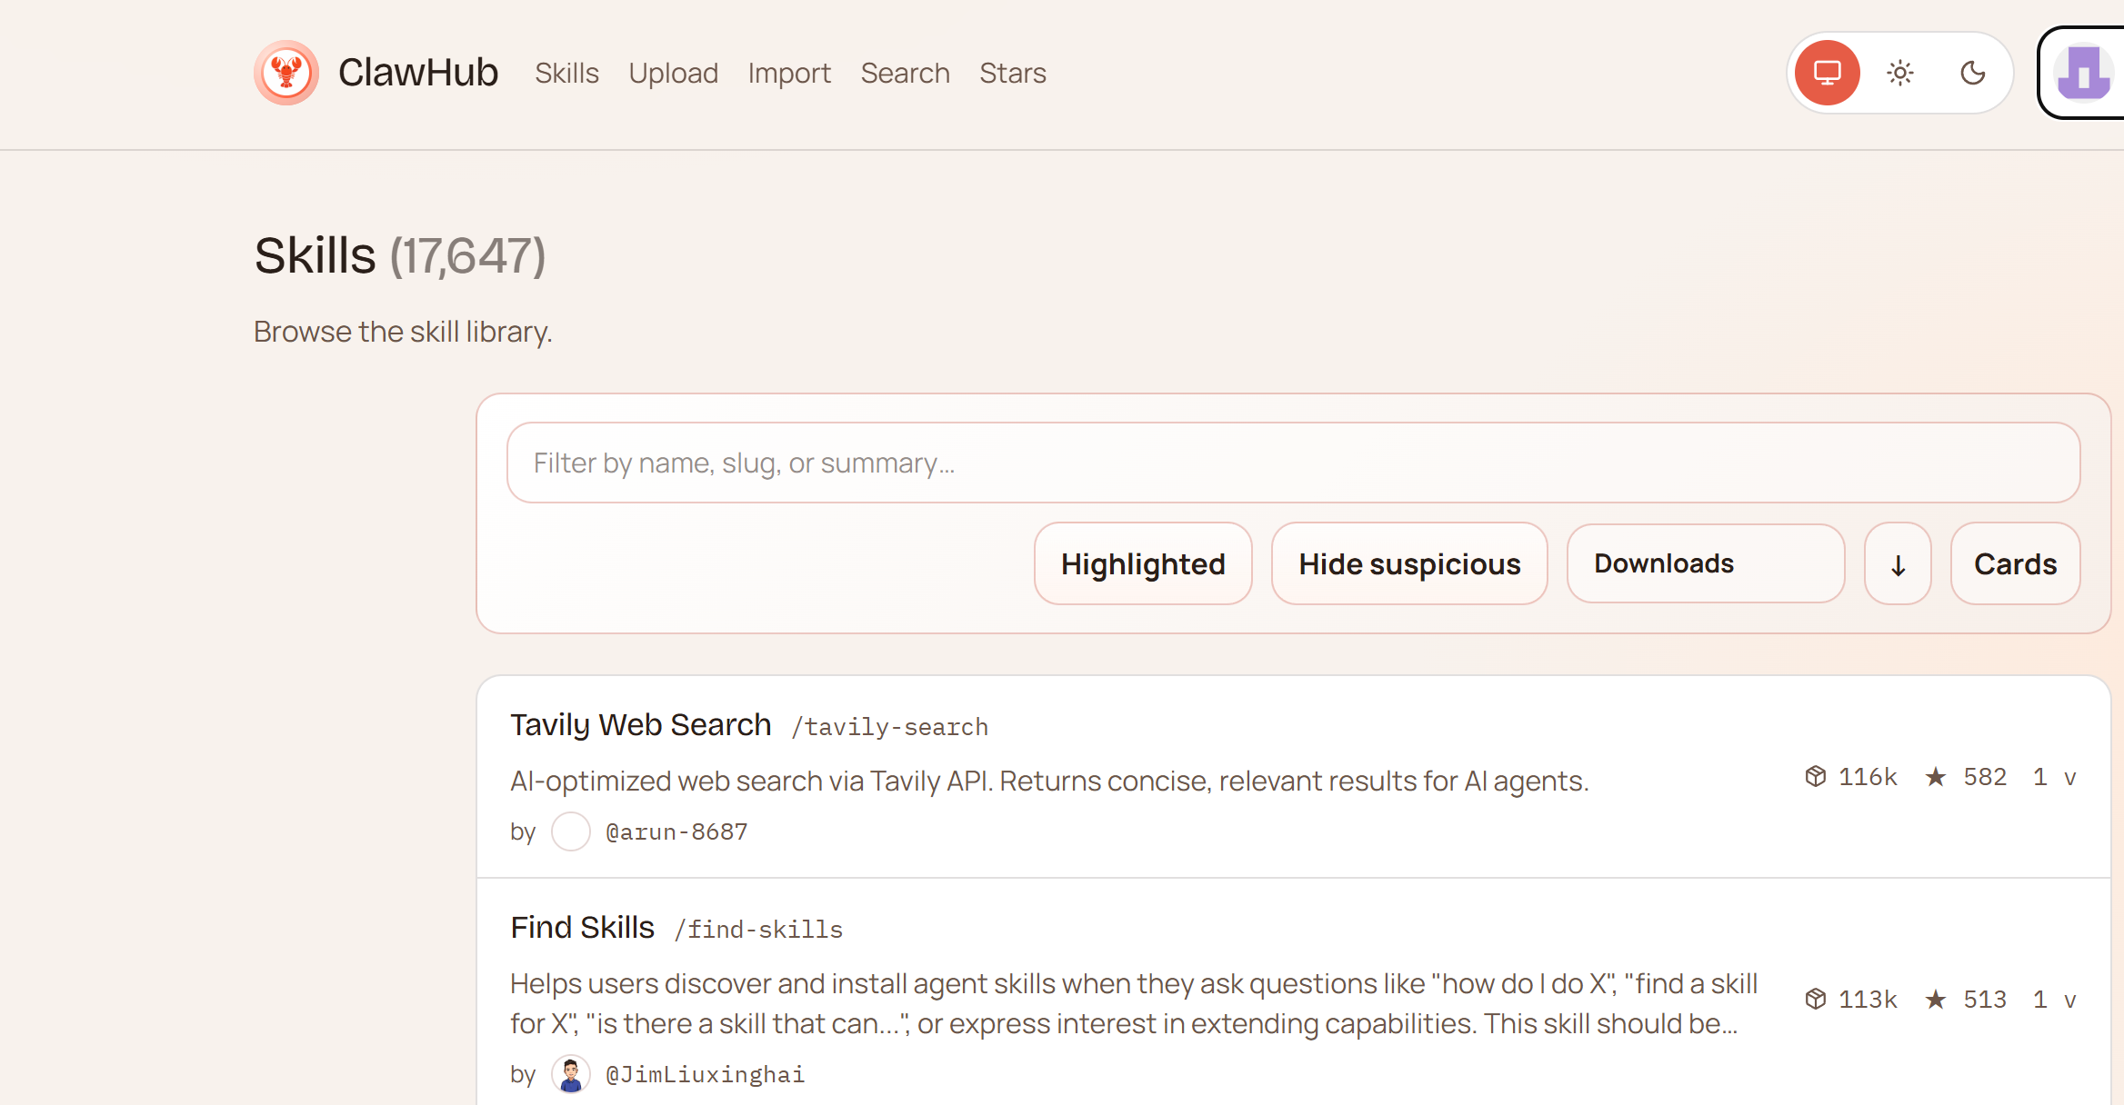The width and height of the screenshot is (2124, 1105).
Task: Select the system theme monitor icon
Action: click(1828, 73)
